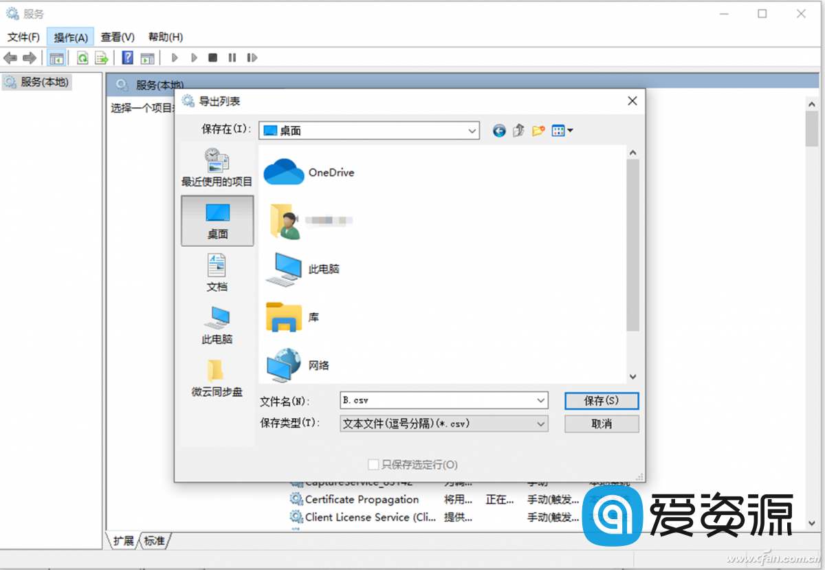
Task: Select 服务(本地) in left tree
Action: pos(45,82)
